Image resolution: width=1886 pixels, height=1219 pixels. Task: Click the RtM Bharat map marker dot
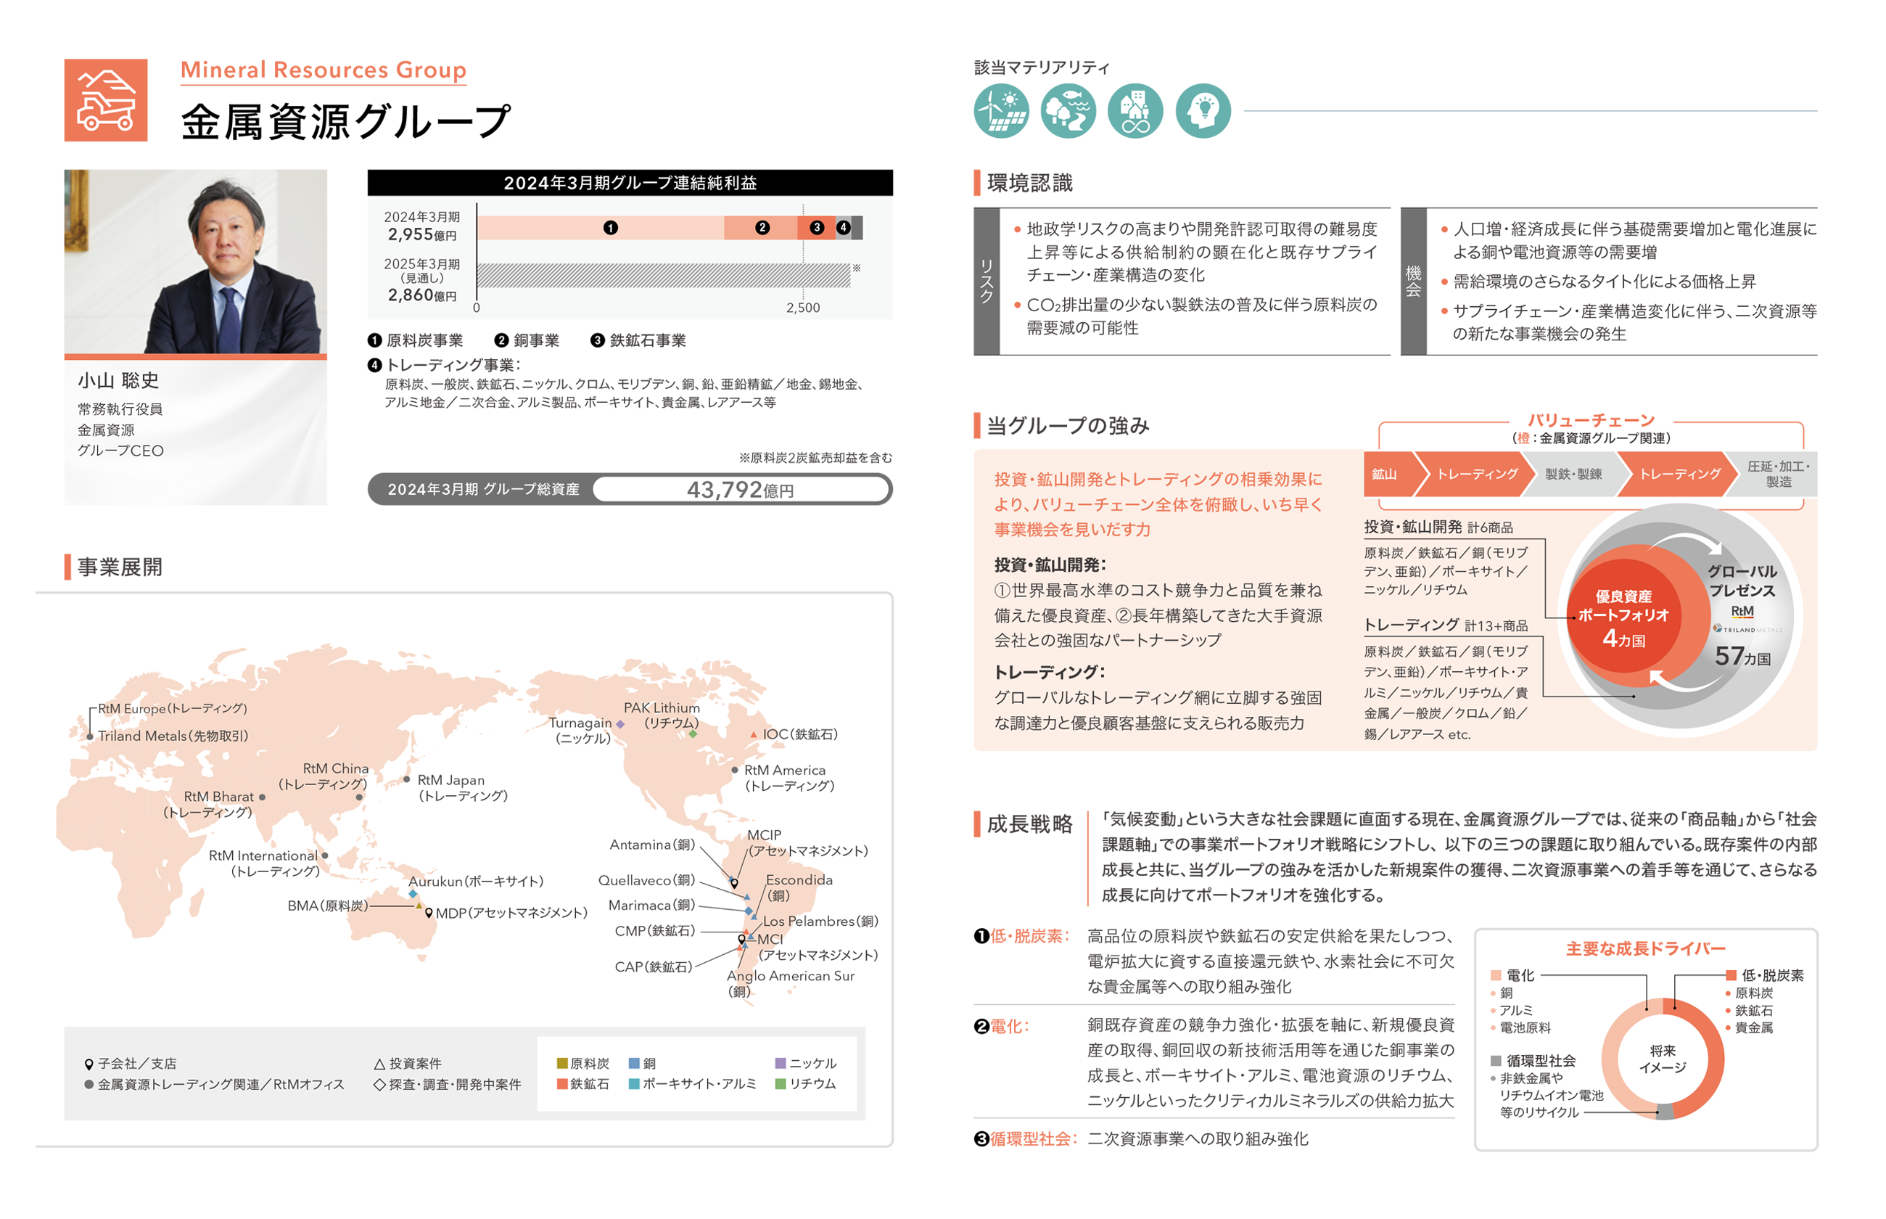pos(262,797)
